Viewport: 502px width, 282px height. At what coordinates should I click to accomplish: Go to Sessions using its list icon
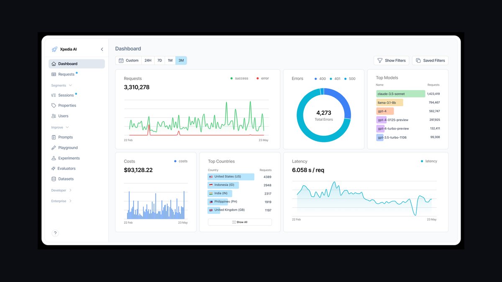pyautogui.click(x=54, y=95)
